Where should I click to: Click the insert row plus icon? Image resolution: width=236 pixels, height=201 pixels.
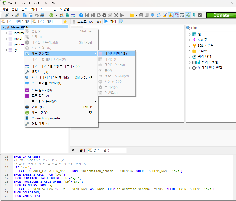click(99, 15)
